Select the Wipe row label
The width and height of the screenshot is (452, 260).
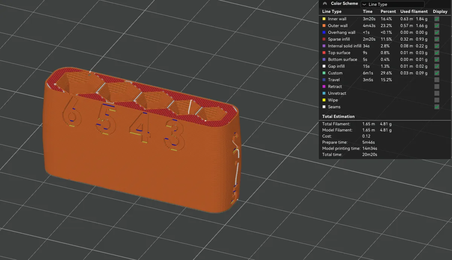pyautogui.click(x=333, y=100)
